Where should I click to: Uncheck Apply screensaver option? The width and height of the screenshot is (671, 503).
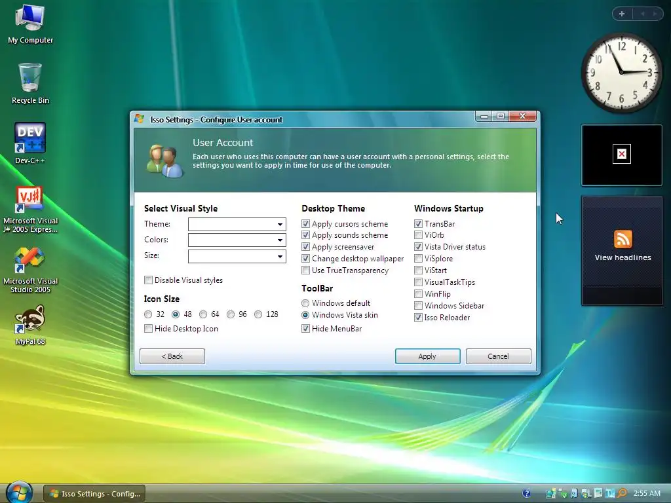pos(305,247)
